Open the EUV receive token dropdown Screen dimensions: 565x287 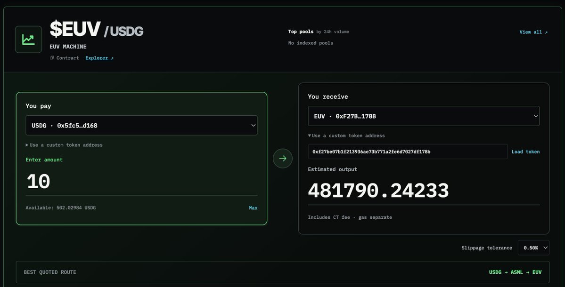pyautogui.click(x=424, y=116)
